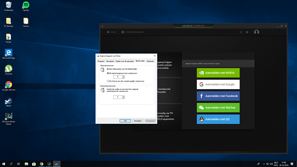The height and width of the screenshot is (167, 297).
Task: Open the network icon in system tray
Action: [268, 164]
